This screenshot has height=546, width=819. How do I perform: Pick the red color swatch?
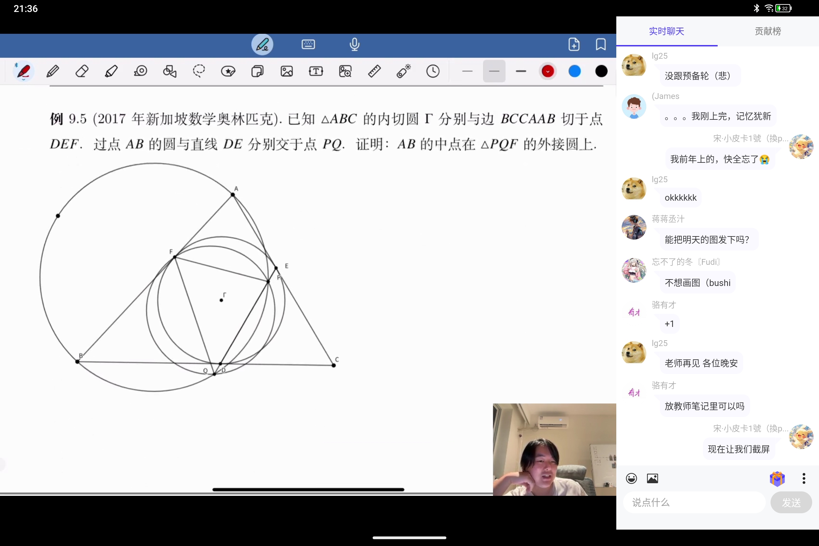point(548,71)
